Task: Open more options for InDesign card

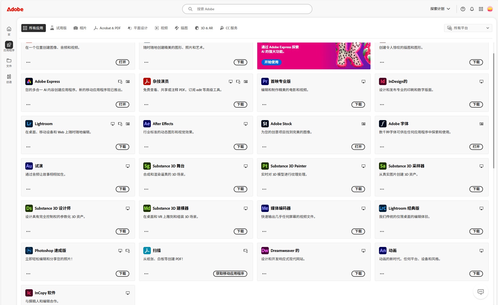Action: tap(382, 105)
